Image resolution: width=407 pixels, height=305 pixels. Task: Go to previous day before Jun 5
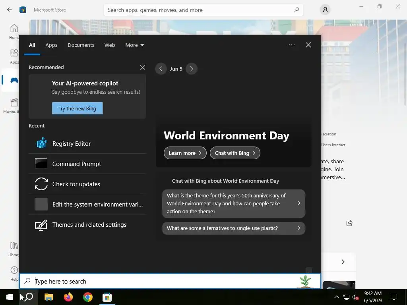[x=161, y=69]
